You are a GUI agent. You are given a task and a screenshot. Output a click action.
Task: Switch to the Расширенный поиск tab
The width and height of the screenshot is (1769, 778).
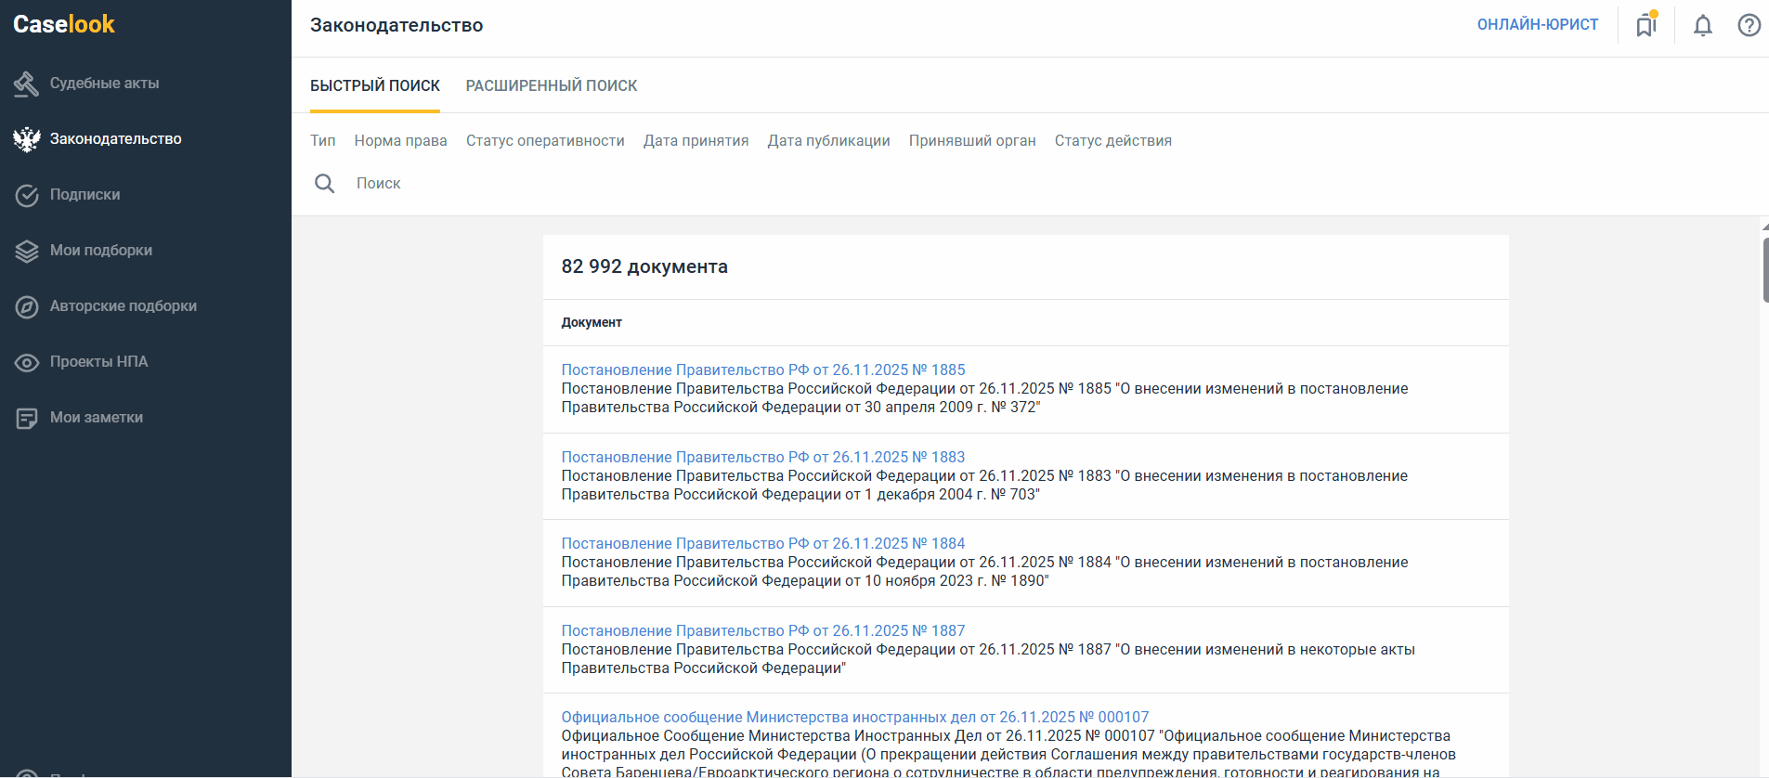(551, 85)
